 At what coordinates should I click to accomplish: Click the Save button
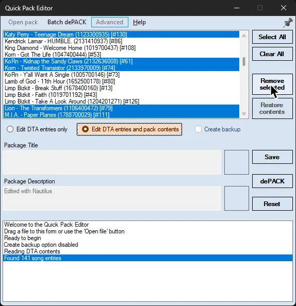click(272, 157)
